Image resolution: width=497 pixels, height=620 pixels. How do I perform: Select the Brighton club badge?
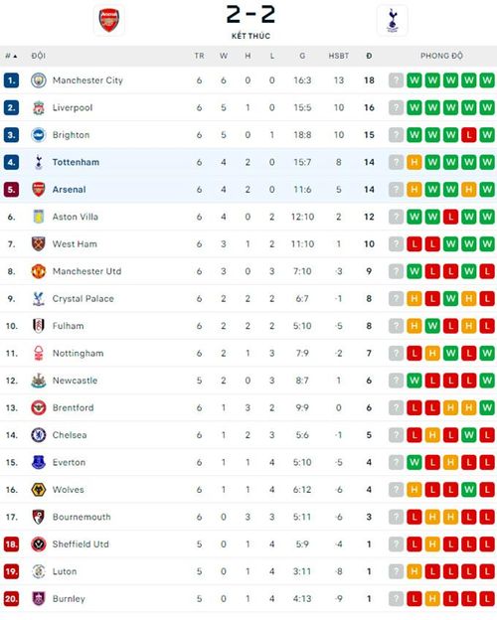click(39, 135)
